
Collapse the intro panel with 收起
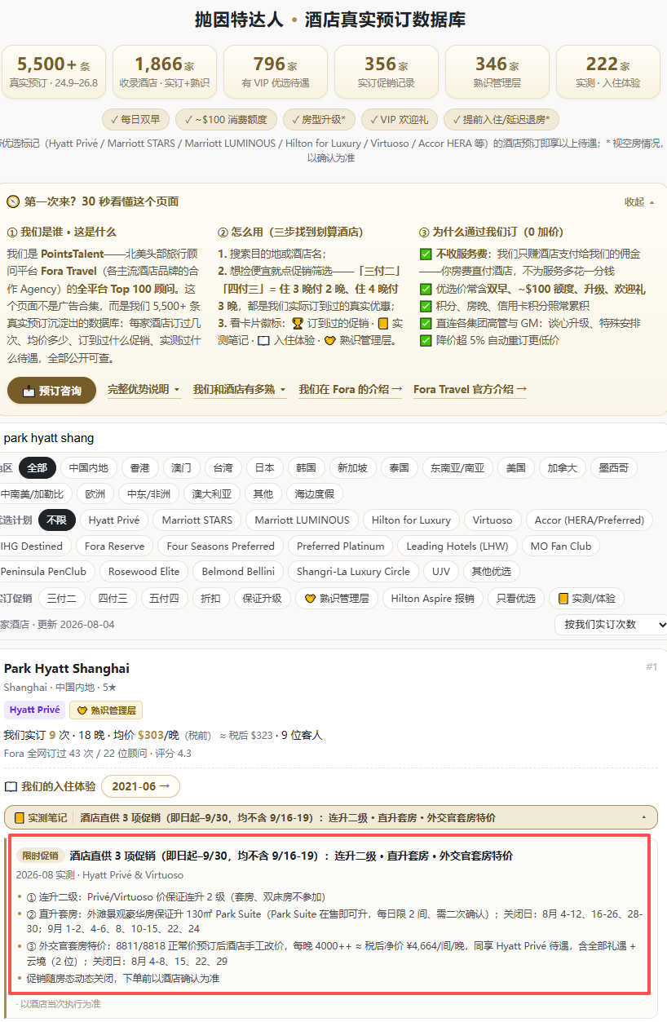tap(639, 201)
